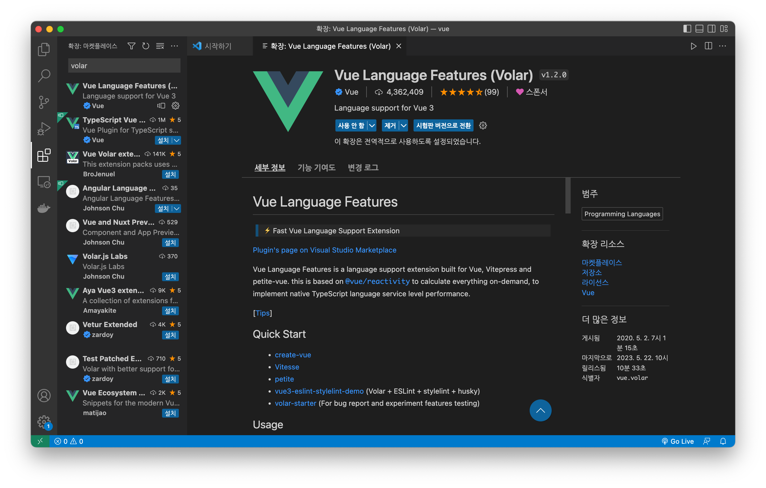Open the Run and Debug view

44,129
